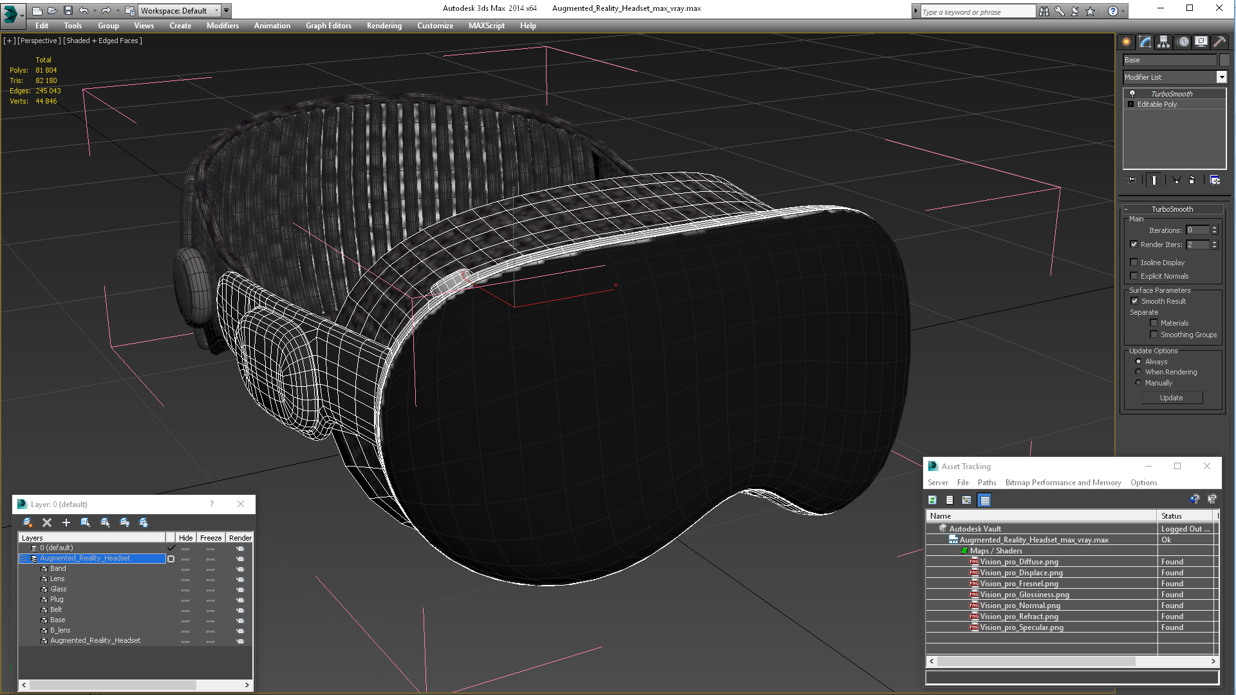Viewport: 1236px width, 695px height.
Task: Collapse the Augmented_Reality_Headset layer
Action: pyautogui.click(x=24, y=559)
